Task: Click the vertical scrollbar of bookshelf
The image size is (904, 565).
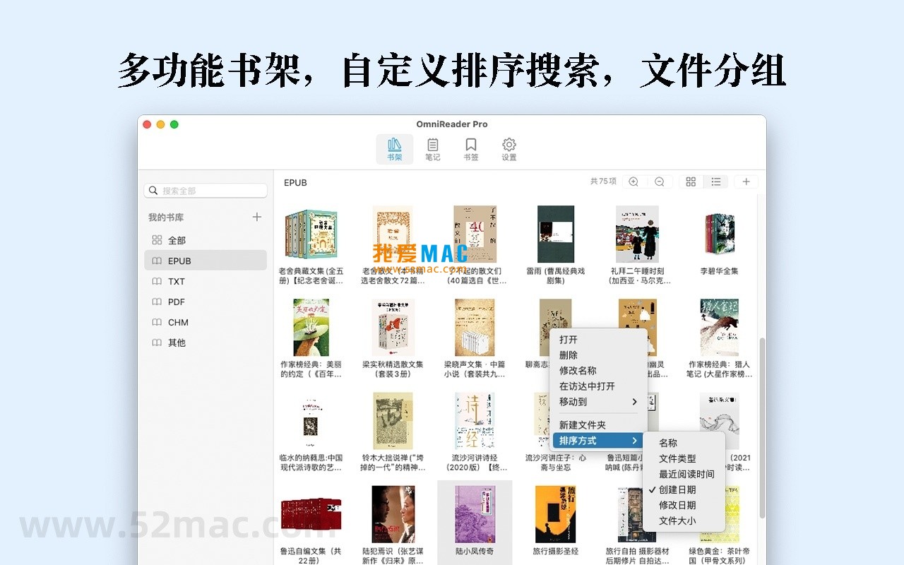Action: click(x=761, y=424)
